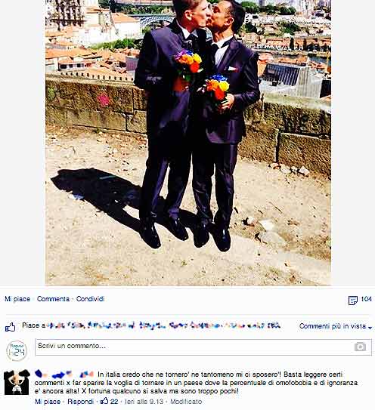
Task: Click the 104 shares count
Action: point(366,299)
